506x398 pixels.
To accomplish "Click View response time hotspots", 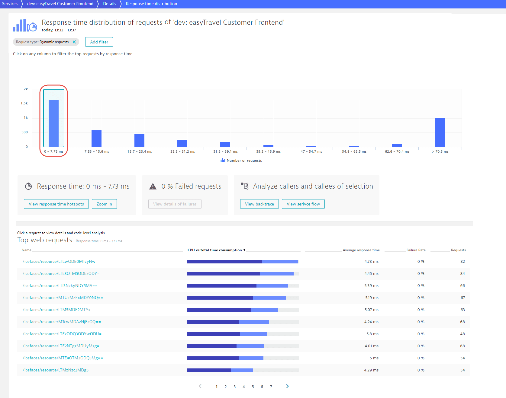I will click(x=56, y=204).
